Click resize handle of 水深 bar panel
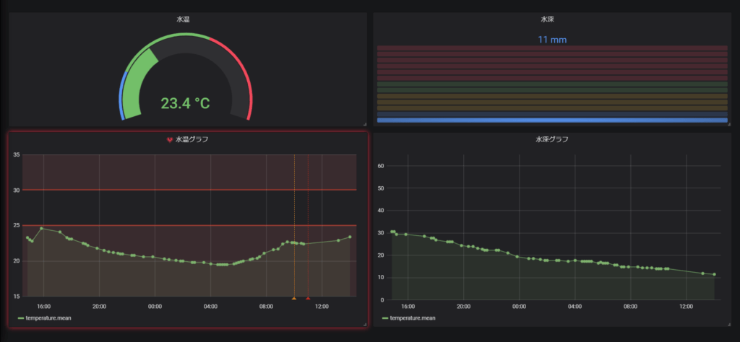 pos(727,124)
